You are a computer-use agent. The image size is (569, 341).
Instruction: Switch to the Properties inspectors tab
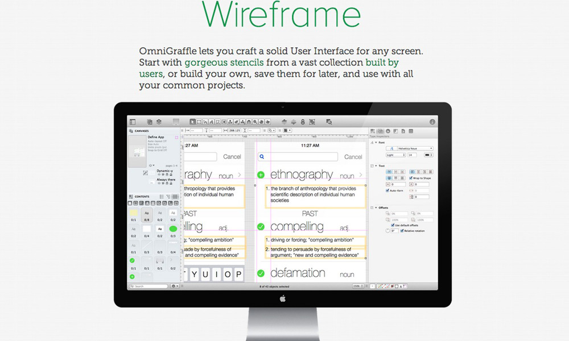point(388,131)
